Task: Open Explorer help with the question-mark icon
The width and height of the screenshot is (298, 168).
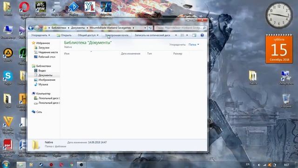Action: tap(202, 35)
